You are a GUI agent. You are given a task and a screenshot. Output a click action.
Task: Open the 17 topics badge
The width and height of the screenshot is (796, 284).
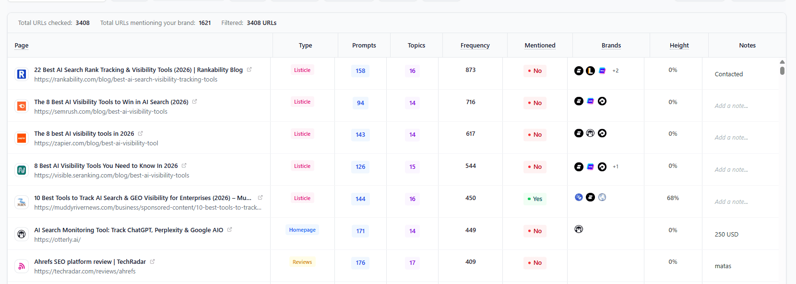[412, 262]
